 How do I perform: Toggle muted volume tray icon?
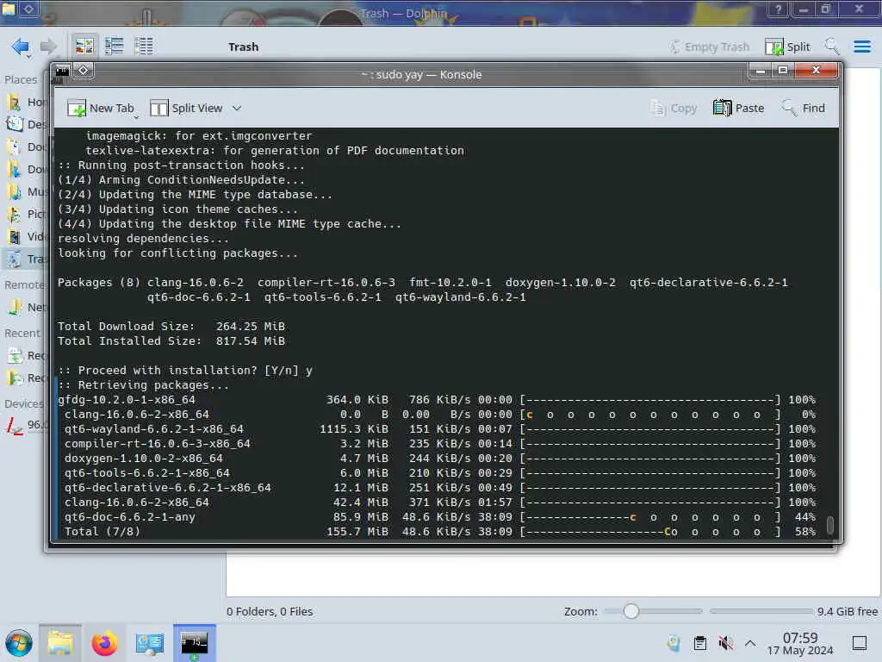tap(725, 643)
